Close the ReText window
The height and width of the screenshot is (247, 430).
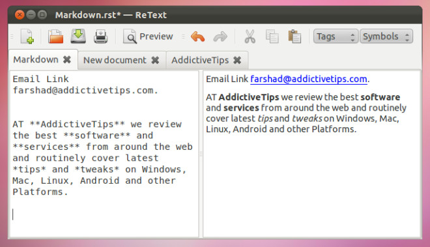tap(20, 14)
